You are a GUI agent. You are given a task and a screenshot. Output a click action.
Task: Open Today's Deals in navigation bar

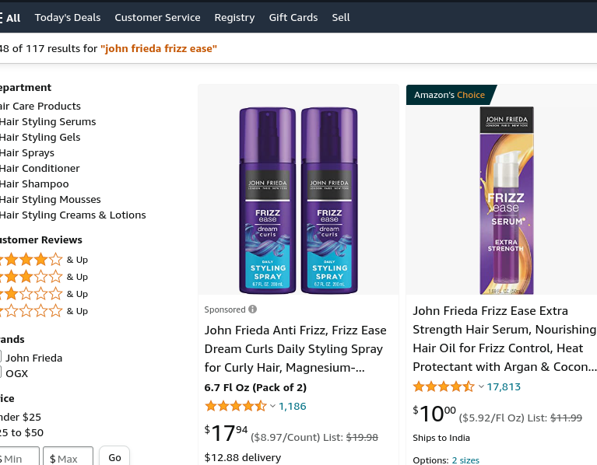click(68, 17)
